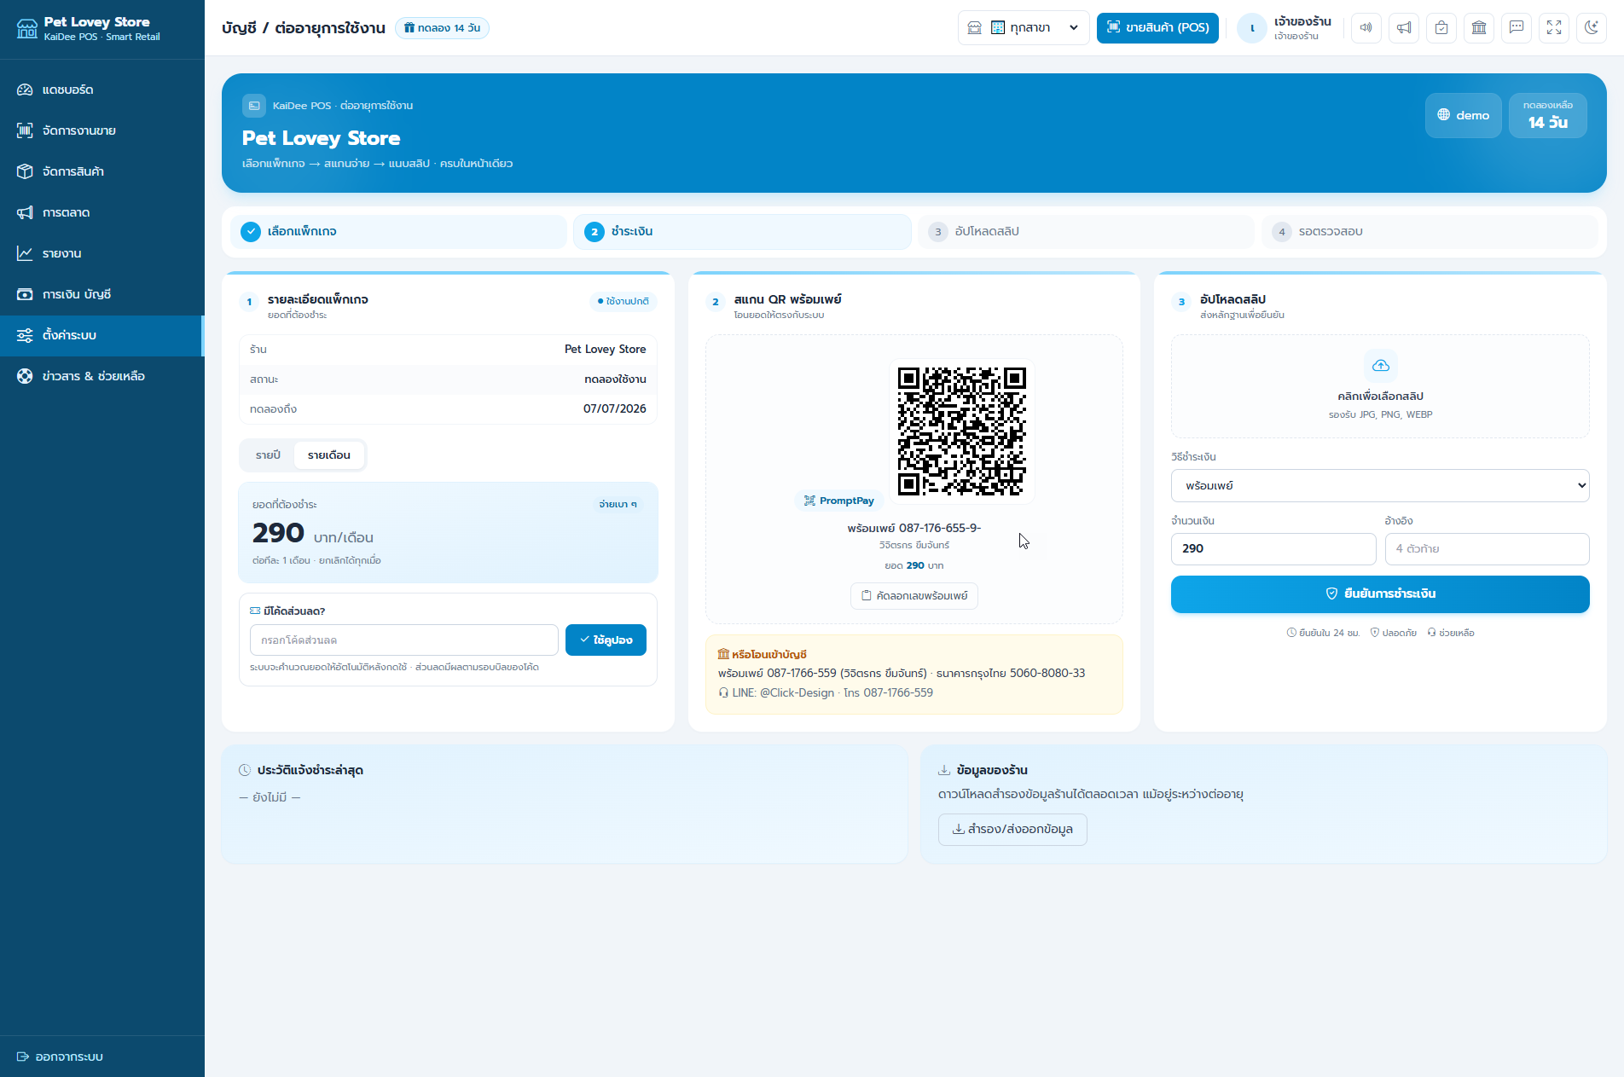Click the ทดลองเหลือ 14 วัน badge

tap(1548, 115)
